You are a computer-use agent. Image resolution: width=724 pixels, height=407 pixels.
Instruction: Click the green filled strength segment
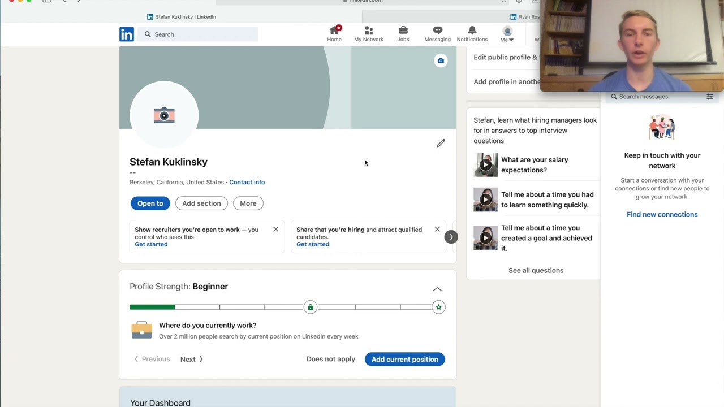(152, 307)
